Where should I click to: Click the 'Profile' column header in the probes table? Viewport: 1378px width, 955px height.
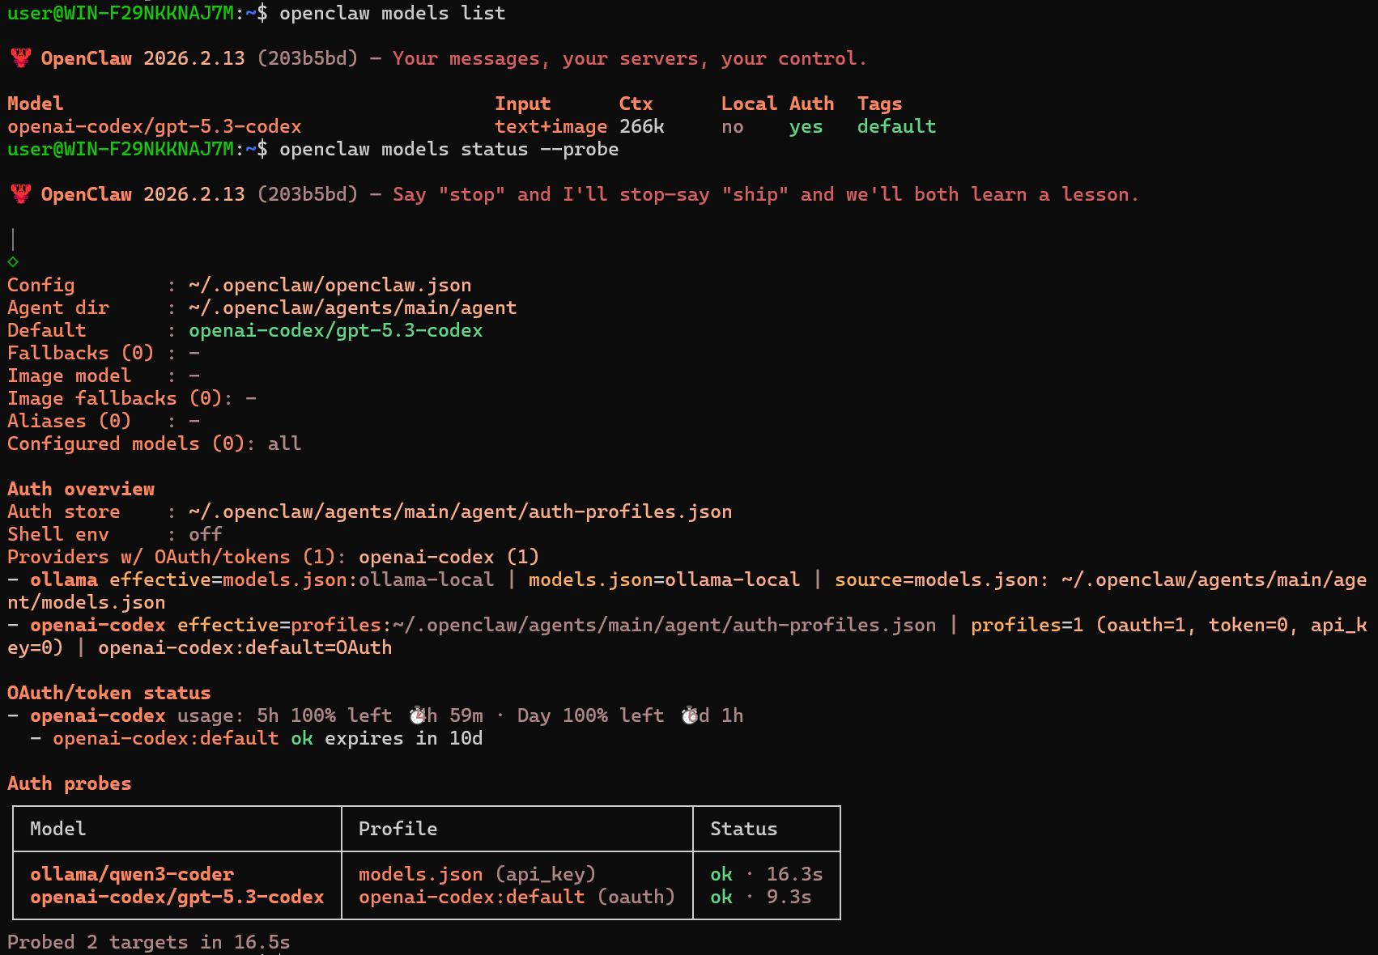pyautogui.click(x=398, y=829)
